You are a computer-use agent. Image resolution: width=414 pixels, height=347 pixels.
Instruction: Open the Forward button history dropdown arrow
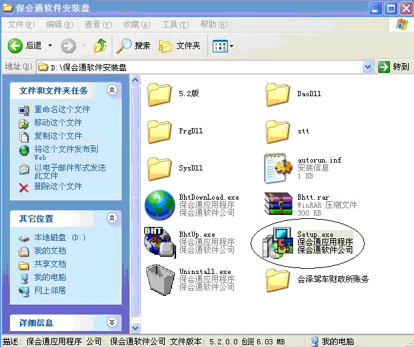84,46
